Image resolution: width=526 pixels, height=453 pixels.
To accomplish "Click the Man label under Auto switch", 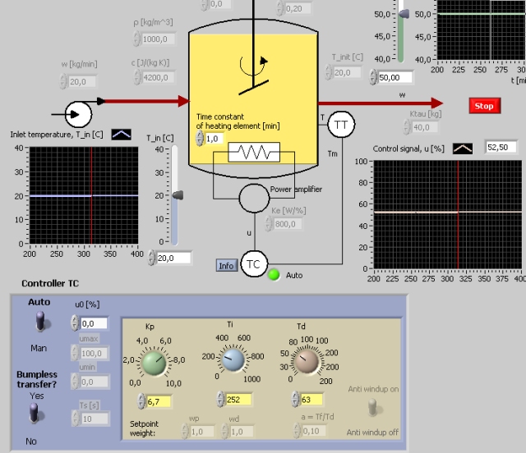I will pos(39,348).
